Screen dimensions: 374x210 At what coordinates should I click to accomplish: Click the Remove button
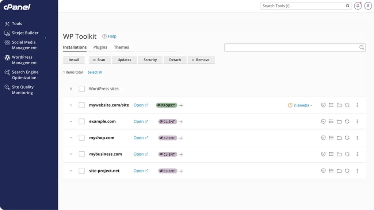click(x=201, y=60)
